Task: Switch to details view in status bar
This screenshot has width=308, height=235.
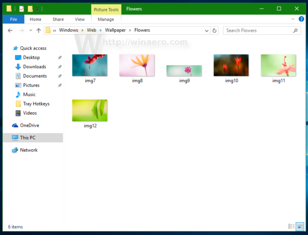Action: 291,226
